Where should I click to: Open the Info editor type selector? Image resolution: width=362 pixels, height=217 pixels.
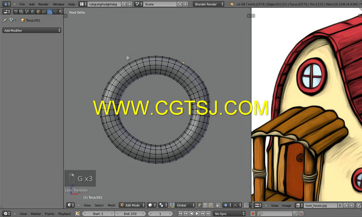pos(6,4)
